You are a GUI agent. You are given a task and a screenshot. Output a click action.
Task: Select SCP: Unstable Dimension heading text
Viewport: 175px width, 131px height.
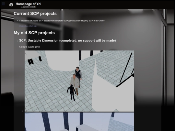(x=67, y=40)
